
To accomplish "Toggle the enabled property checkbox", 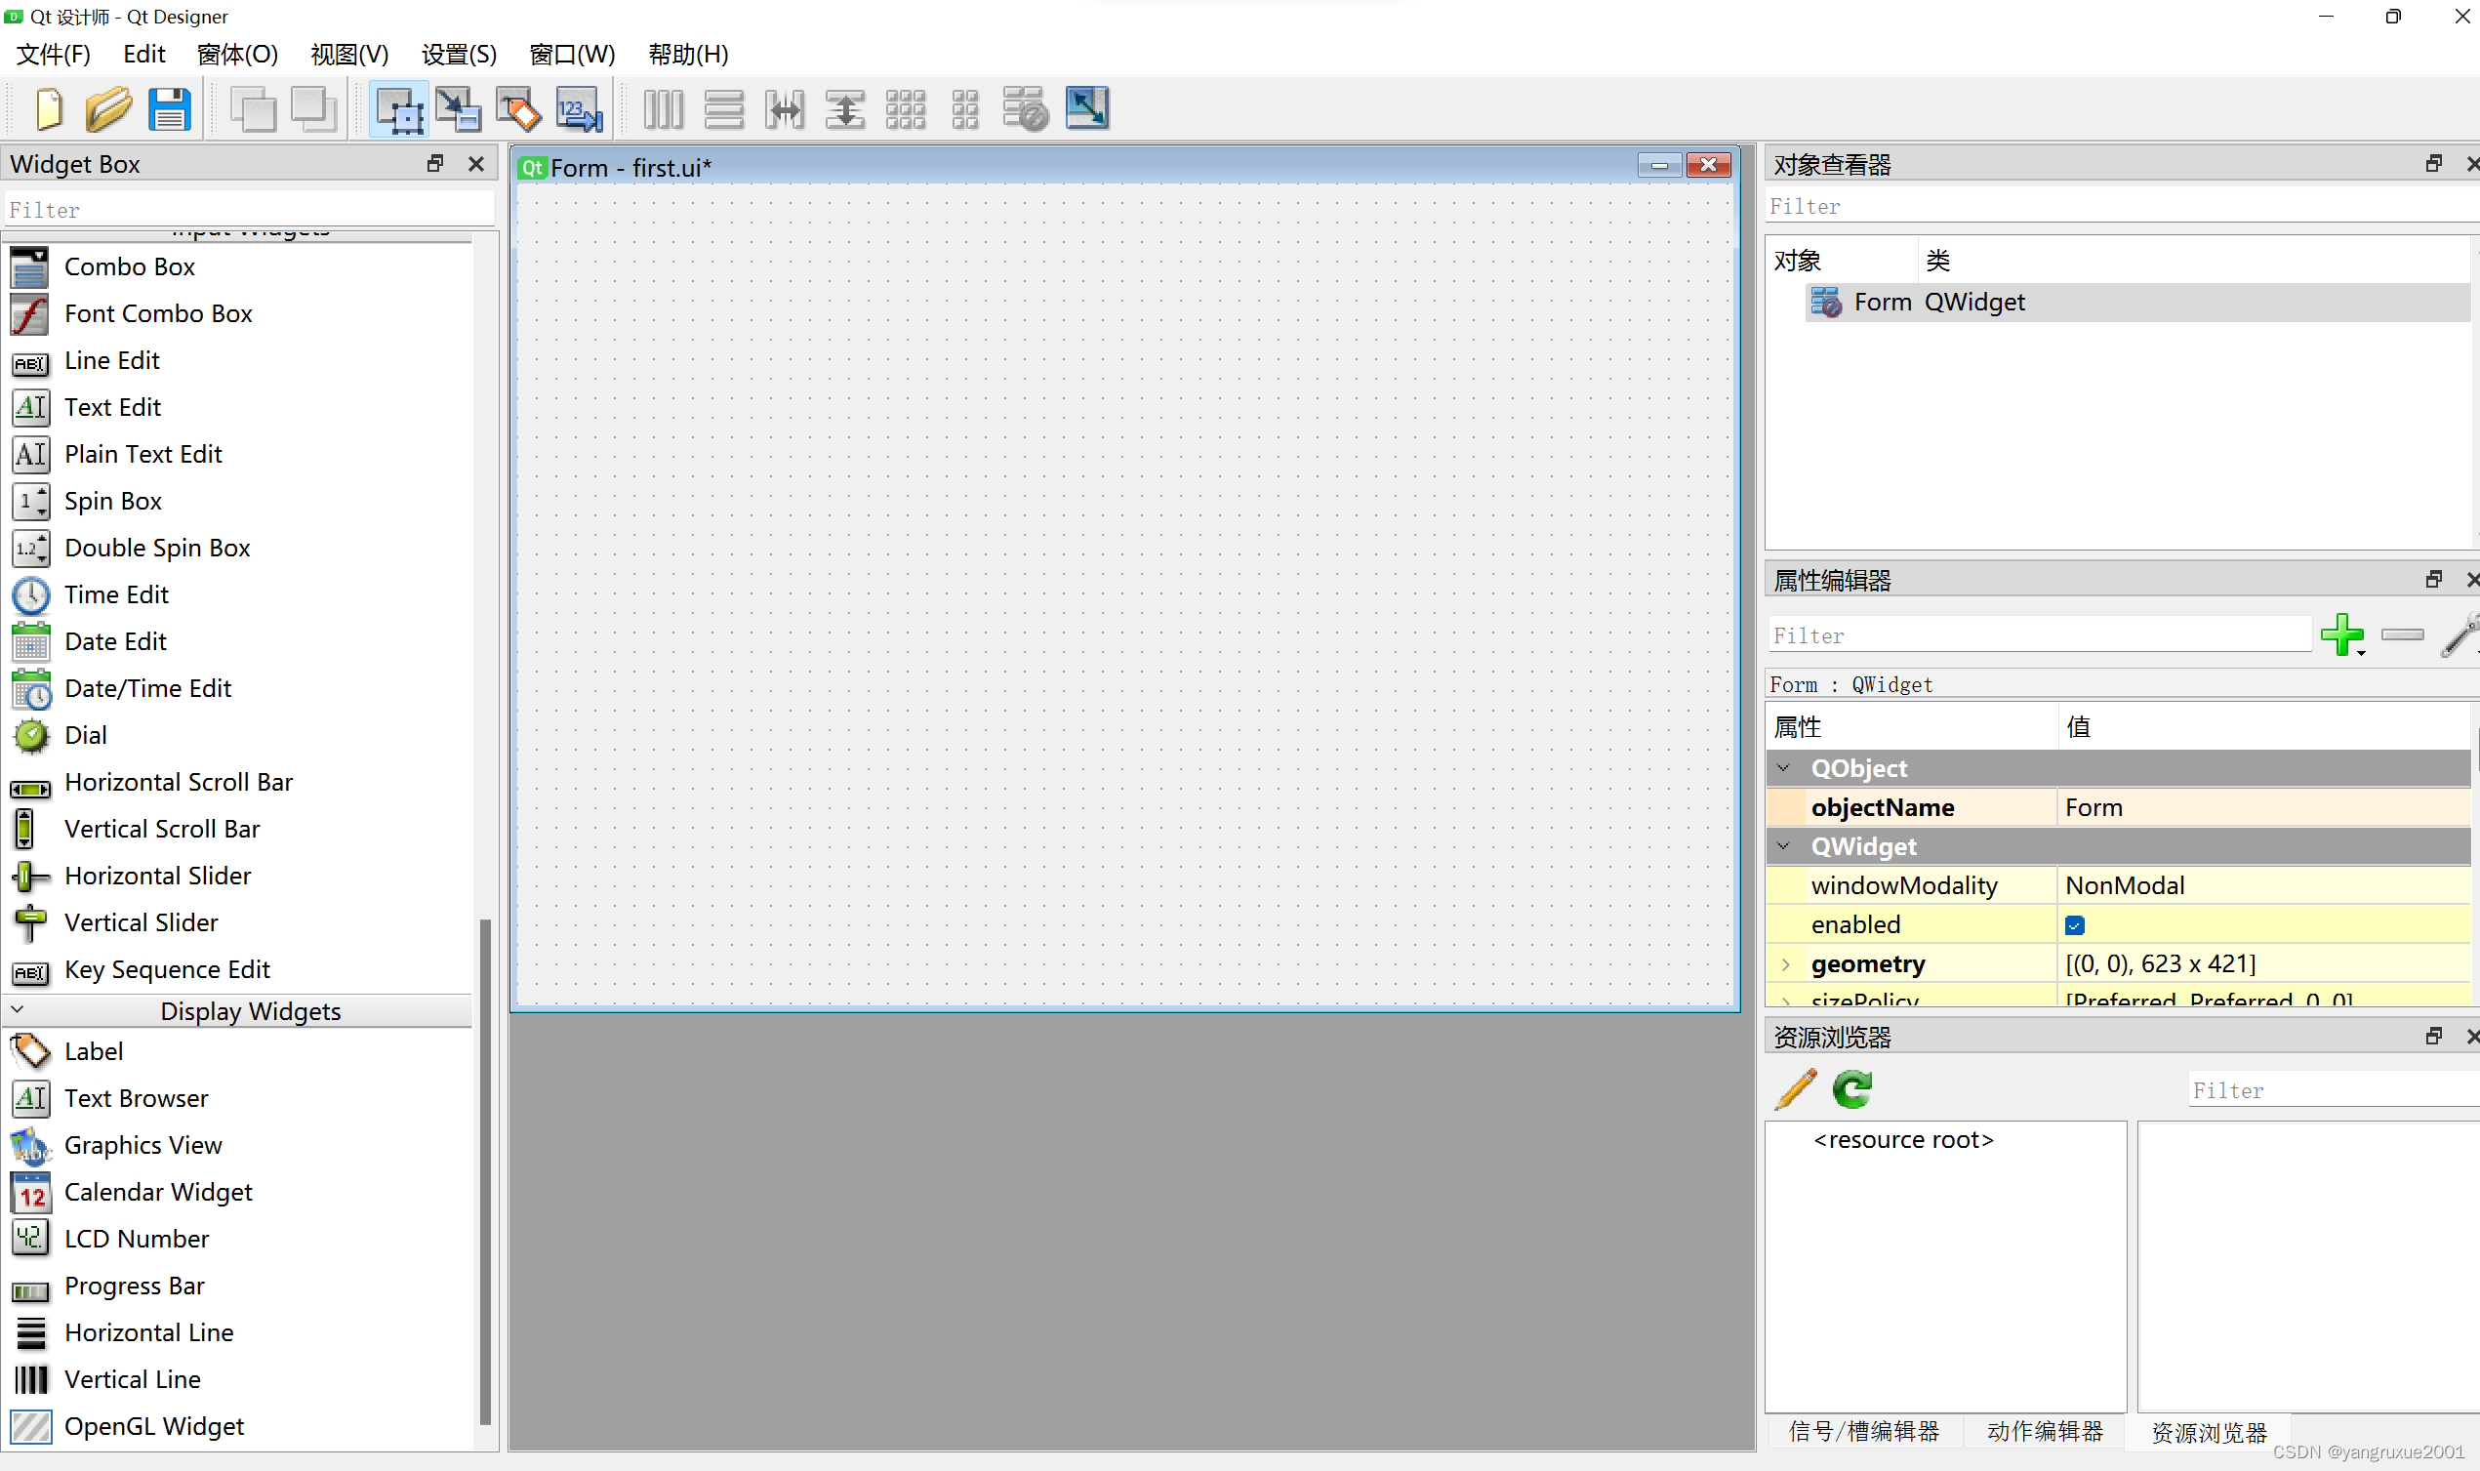I will (2074, 924).
